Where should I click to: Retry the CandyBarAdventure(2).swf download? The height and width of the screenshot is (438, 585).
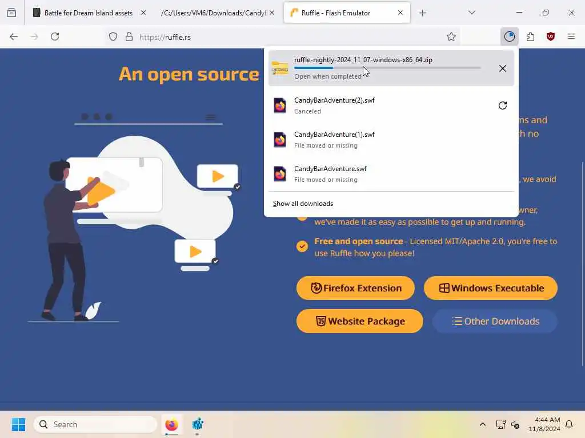coord(503,106)
